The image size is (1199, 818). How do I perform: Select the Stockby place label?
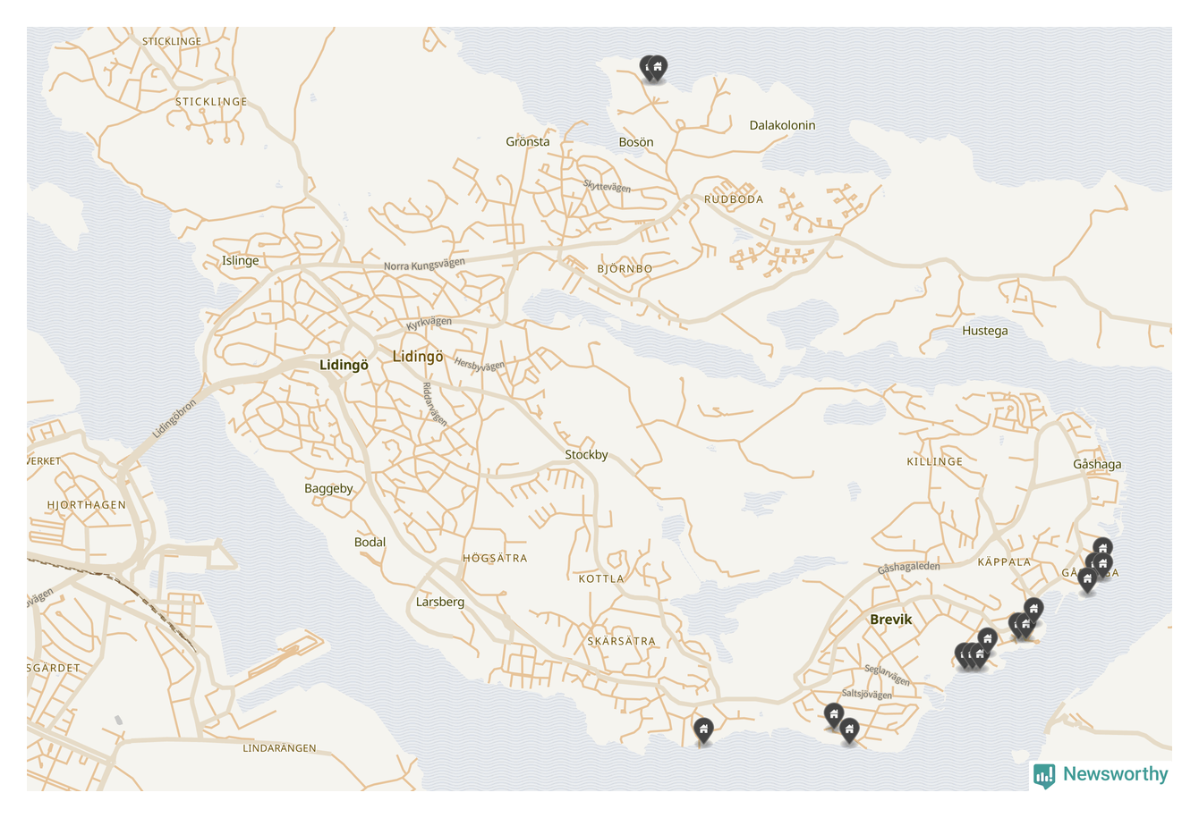pyautogui.click(x=586, y=454)
